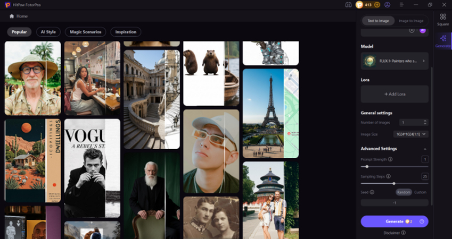Open the Disclaimer link
This screenshot has width=452, height=239.
(391, 233)
